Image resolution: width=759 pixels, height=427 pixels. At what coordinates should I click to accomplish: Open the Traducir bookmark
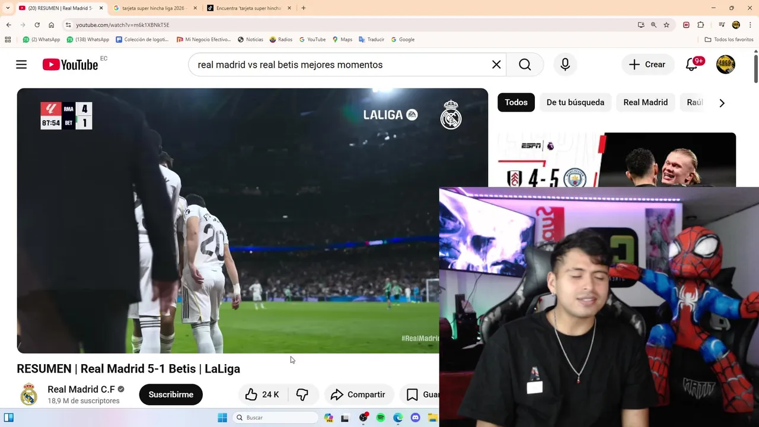pos(372,40)
